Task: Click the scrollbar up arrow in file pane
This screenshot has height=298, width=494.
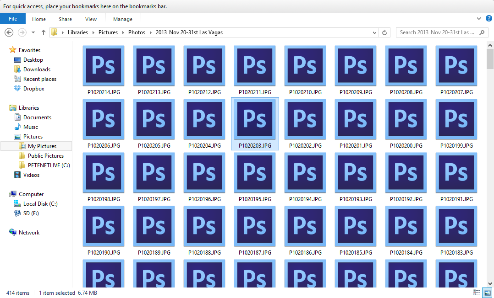Action: (x=490, y=45)
